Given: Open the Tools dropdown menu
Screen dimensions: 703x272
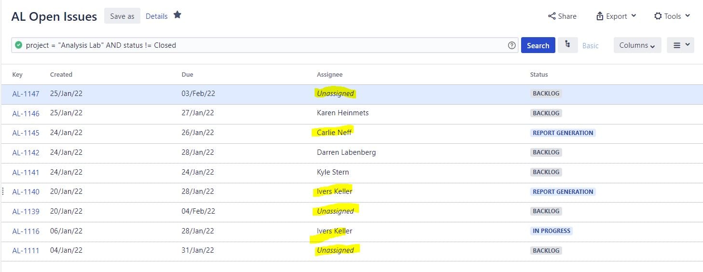Looking at the screenshot, I should (x=672, y=16).
